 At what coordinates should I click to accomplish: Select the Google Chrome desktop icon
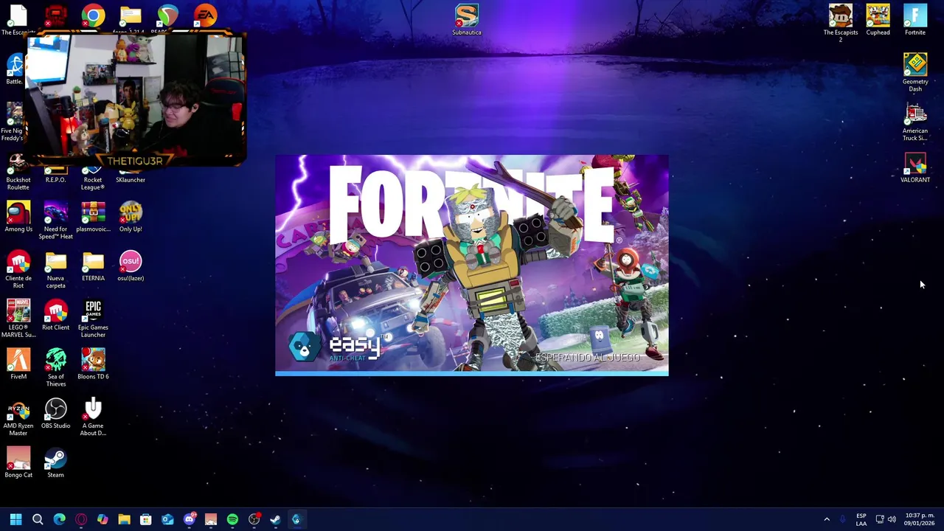point(93,15)
